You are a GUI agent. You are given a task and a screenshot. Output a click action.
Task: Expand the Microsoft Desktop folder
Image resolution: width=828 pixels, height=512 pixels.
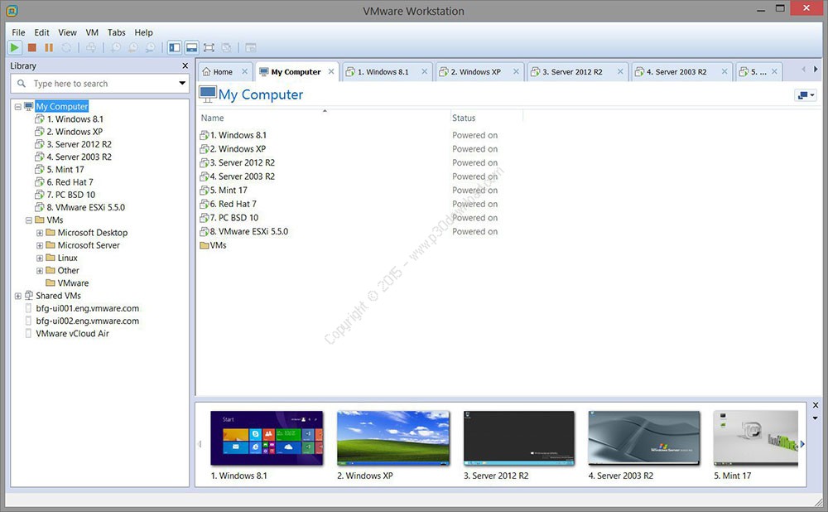40,233
